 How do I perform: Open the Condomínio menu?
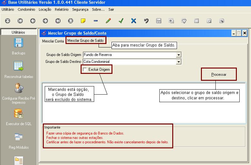tap(26, 9)
